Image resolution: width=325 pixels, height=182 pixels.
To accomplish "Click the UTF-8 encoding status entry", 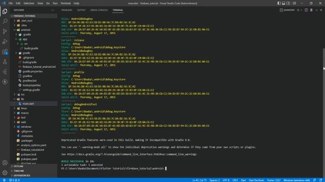I will click(x=226, y=180).
